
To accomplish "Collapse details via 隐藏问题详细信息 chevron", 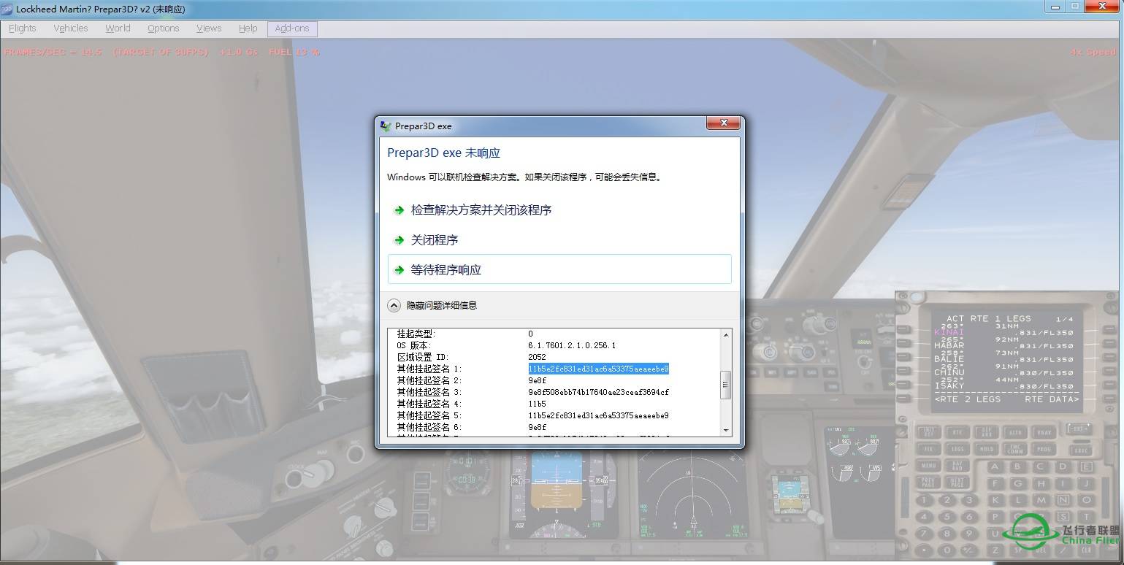I will (x=394, y=305).
